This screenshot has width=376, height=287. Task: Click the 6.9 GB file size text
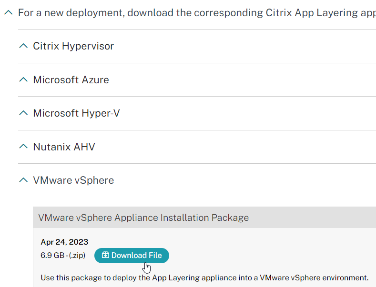[x=52, y=256]
